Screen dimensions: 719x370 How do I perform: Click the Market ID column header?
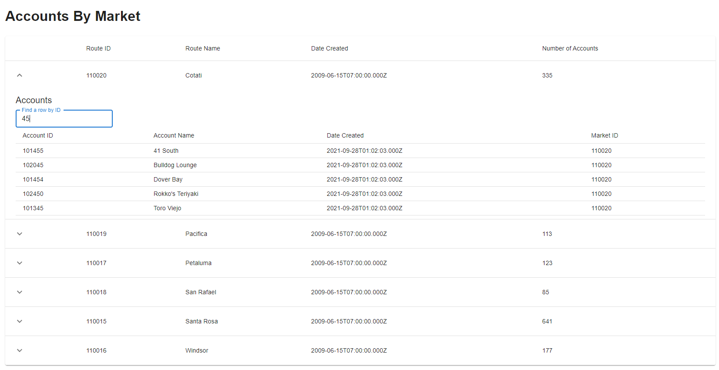point(604,135)
